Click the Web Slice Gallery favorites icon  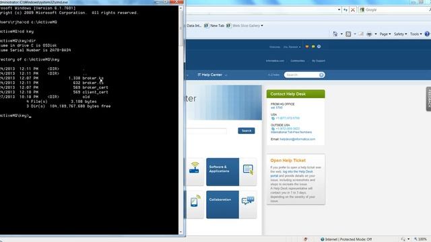[228, 26]
